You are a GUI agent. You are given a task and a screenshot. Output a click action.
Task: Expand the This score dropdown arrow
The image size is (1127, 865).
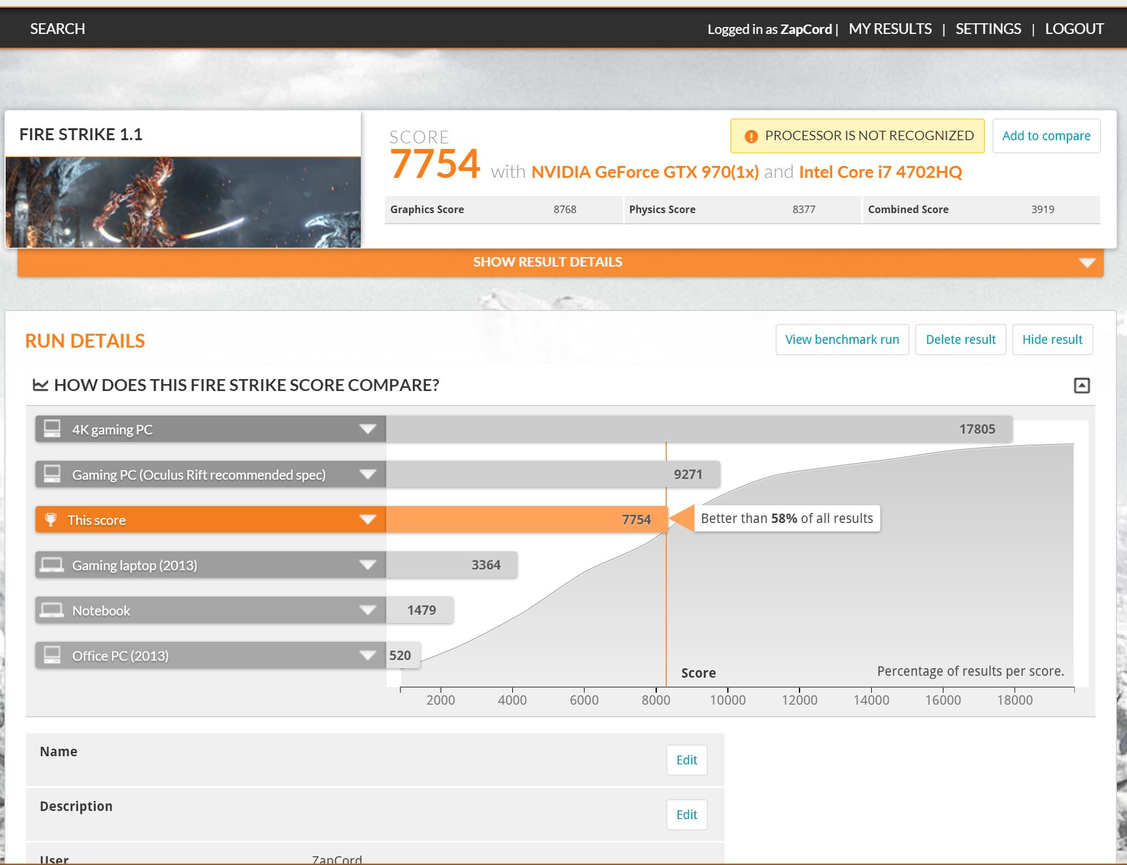[368, 520]
